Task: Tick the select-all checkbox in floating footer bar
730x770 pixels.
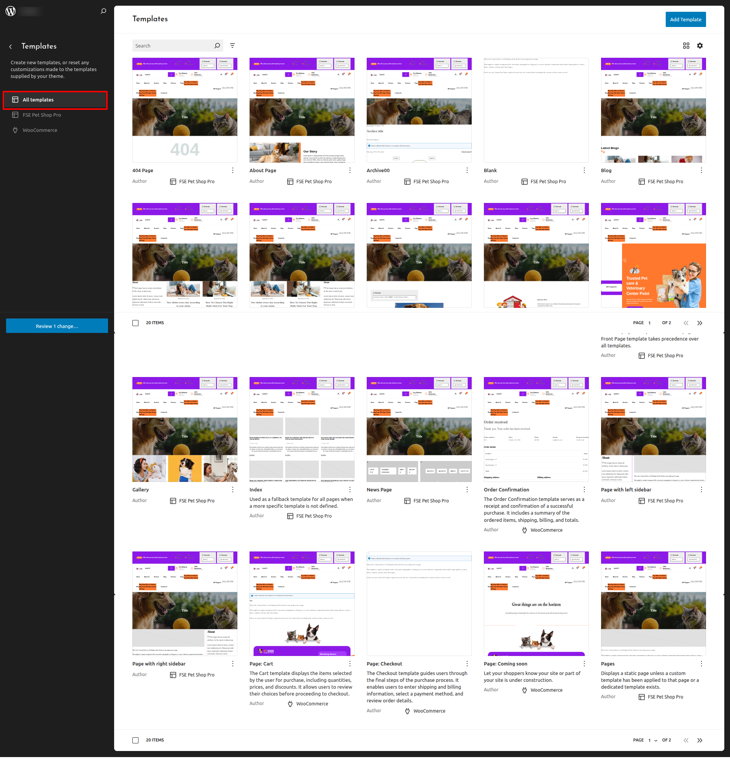Action: coord(135,323)
